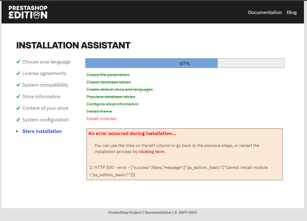307x221 pixels.
Task: Return to Store information step
Action: (x=41, y=97)
